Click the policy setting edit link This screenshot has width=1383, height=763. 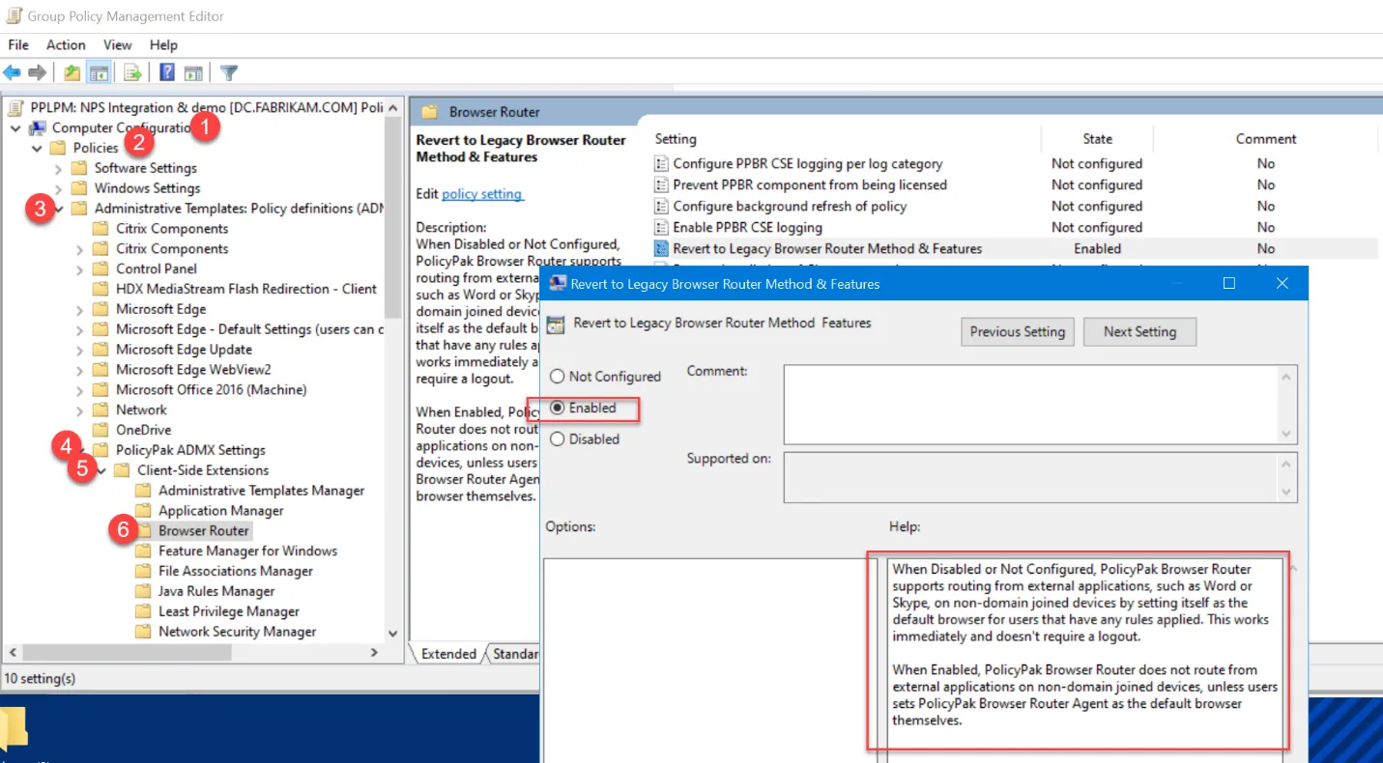(481, 194)
